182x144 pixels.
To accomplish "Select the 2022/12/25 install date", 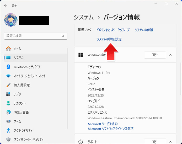I will [x=96, y=95].
